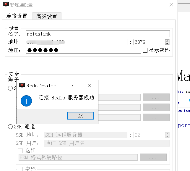This screenshot has height=171, width=190.
Task: Open the 高级设置 tab
Action: 47,16
